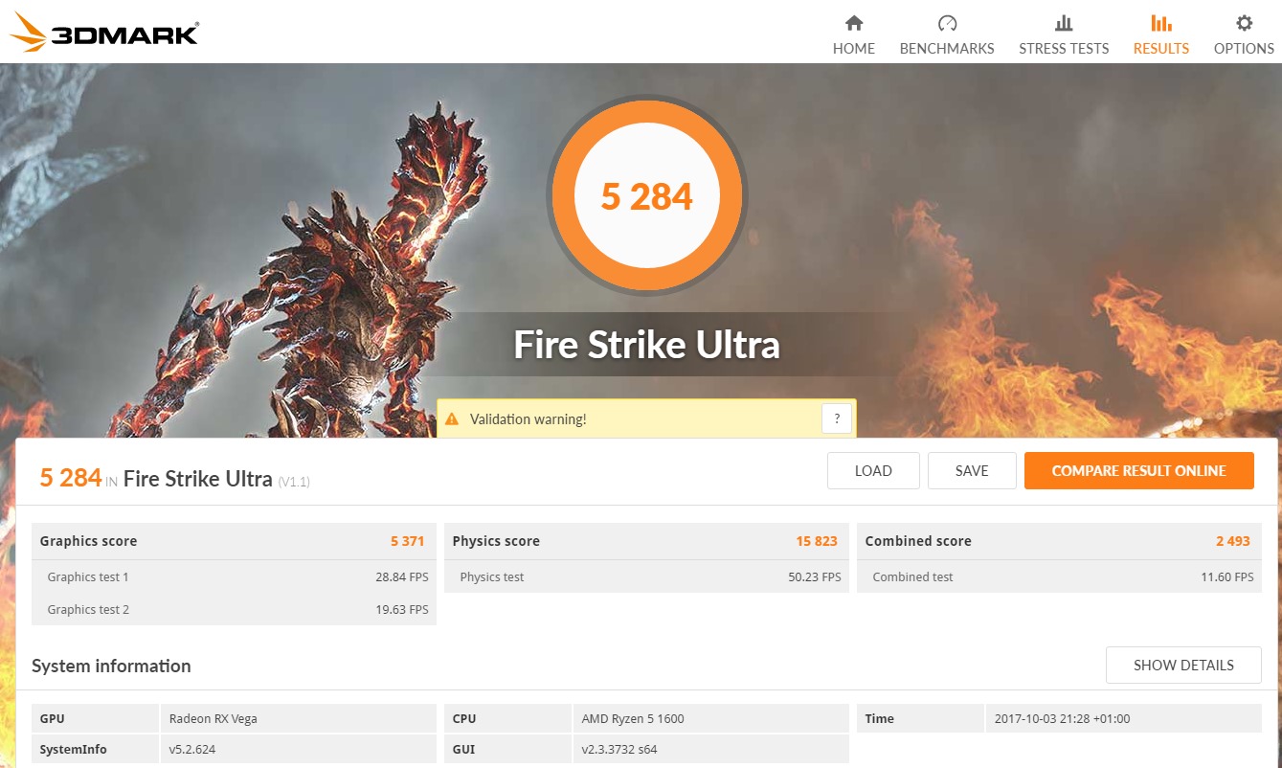The width and height of the screenshot is (1282, 768).
Task: Select the RESULTS tab
Action: point(1161,34)
